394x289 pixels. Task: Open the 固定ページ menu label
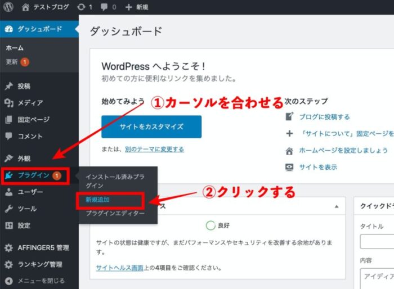pyautogui.click(x=34, y=120)
